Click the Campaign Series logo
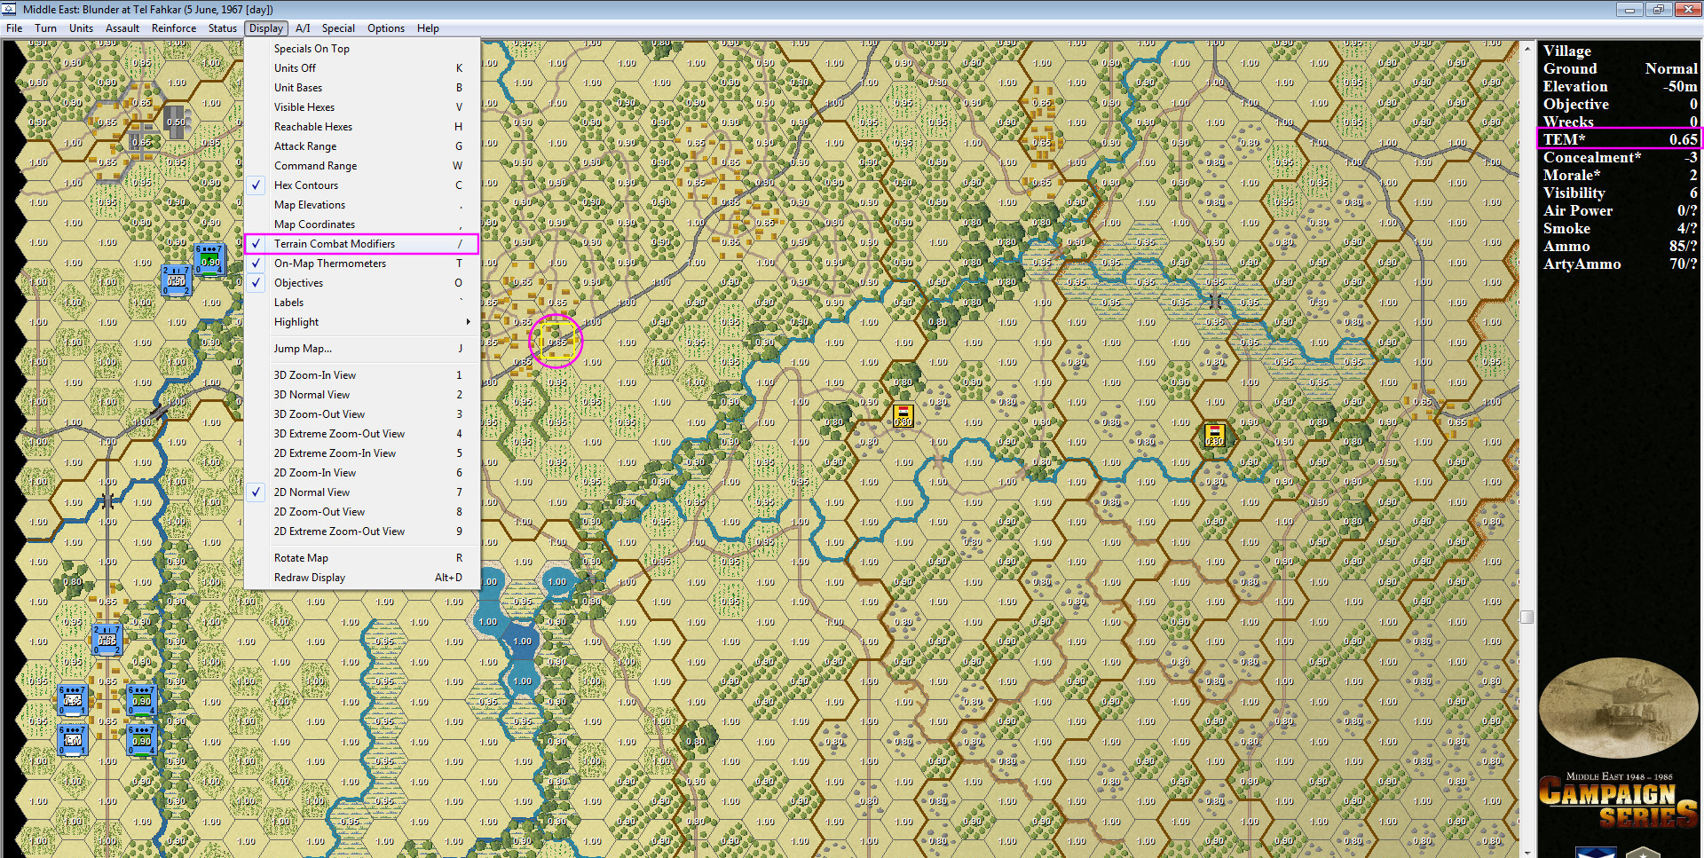The image size is (1704, 858). tap(1618, 801)
